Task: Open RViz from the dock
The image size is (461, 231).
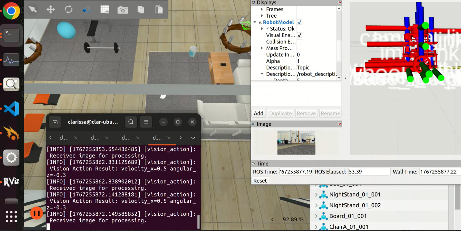Action: 11,182
